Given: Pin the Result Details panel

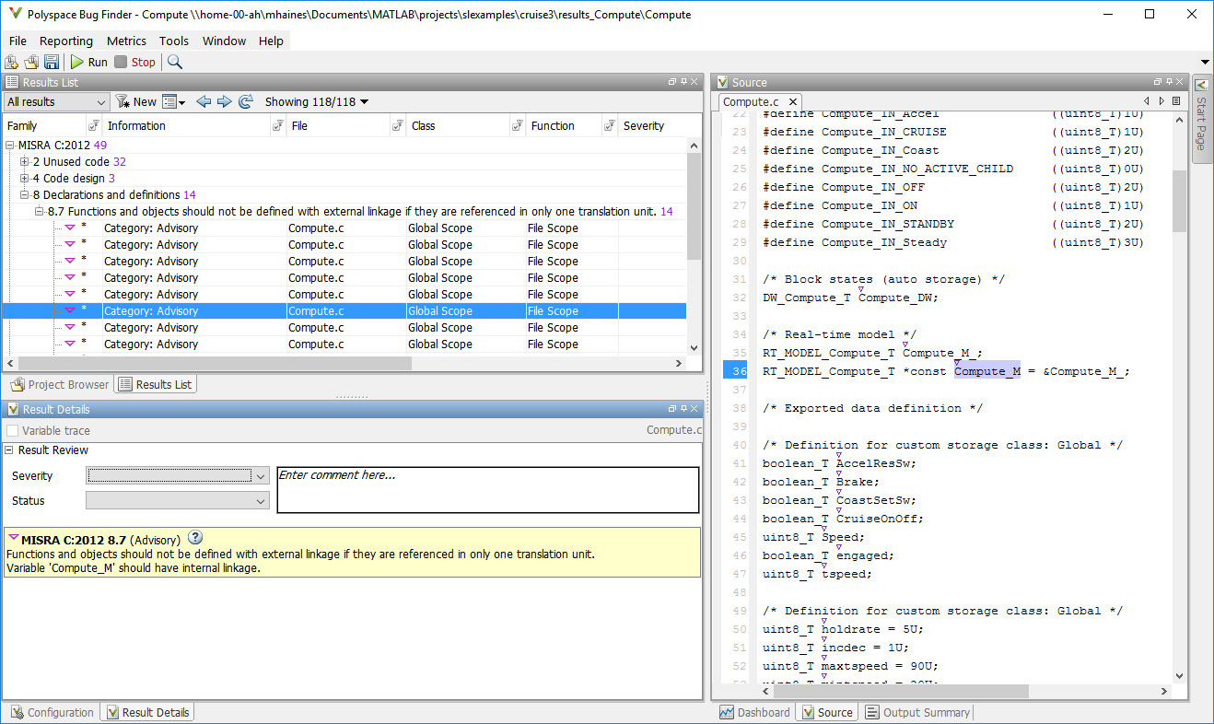Looking at the screenshot, I should (684, 408).
